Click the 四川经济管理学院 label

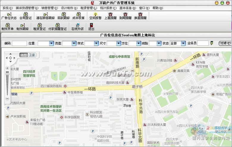tap(29, 73)
